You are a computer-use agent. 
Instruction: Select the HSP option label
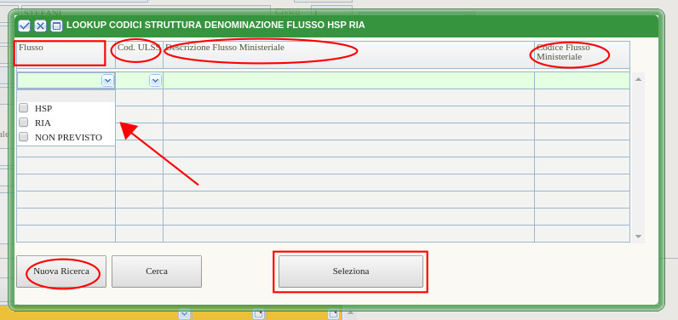click(43, 108)
